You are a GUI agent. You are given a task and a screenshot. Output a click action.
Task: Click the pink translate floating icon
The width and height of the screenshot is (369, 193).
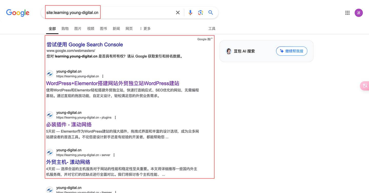click(365, 86)
